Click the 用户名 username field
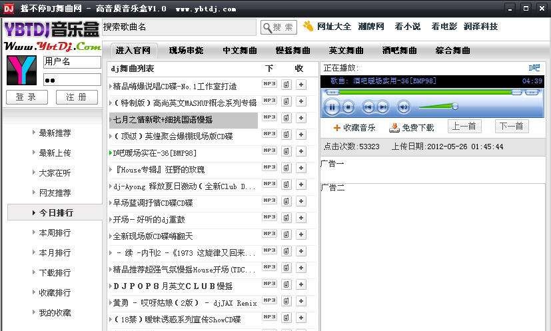The image size is (551, 331). pyautogui.click(x=72, y=62)
